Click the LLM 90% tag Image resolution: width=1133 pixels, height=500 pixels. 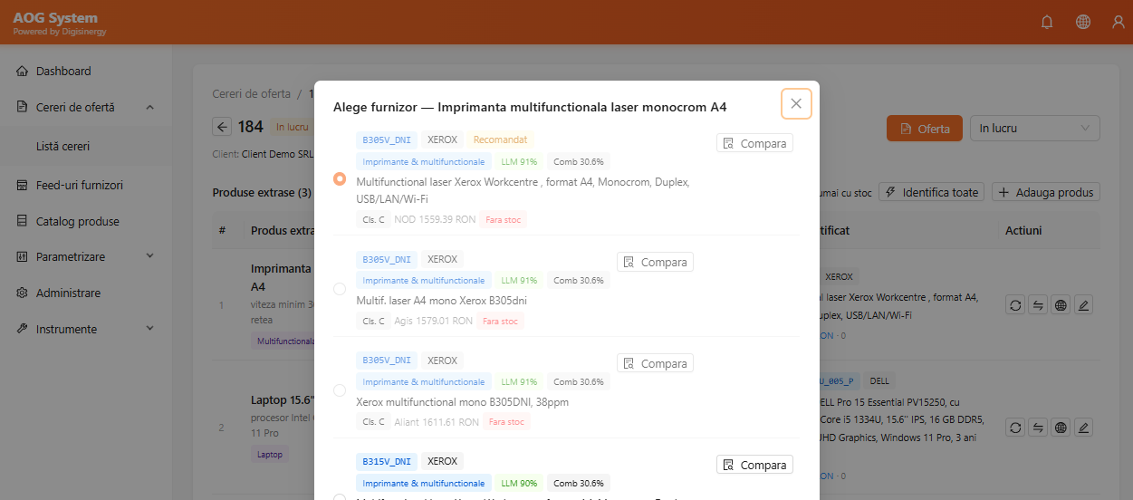click(x=519, y=483)
